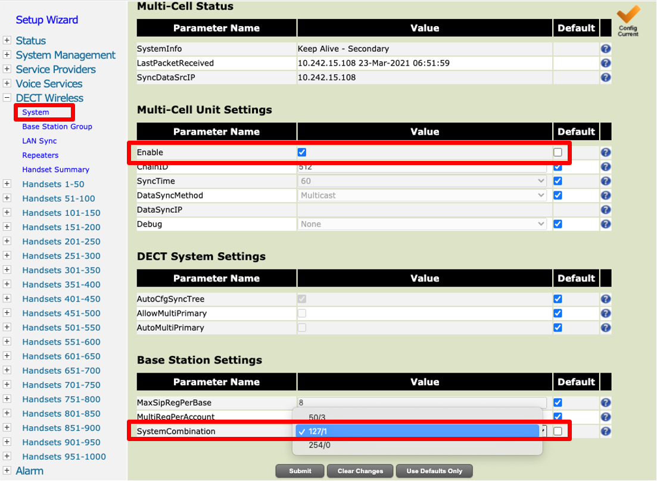This screenshot has height=481, width=657.
Task: Click the ChainID input field
Action: (421, 166)
